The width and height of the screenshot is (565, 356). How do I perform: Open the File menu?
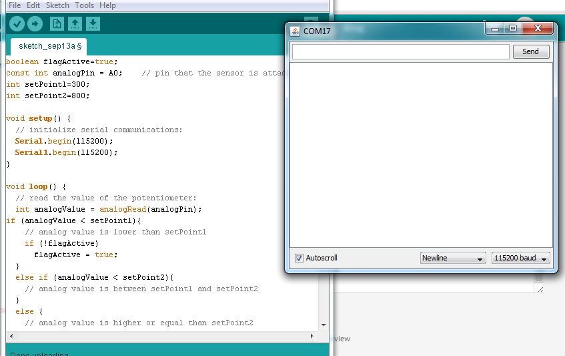pos(15,5)
